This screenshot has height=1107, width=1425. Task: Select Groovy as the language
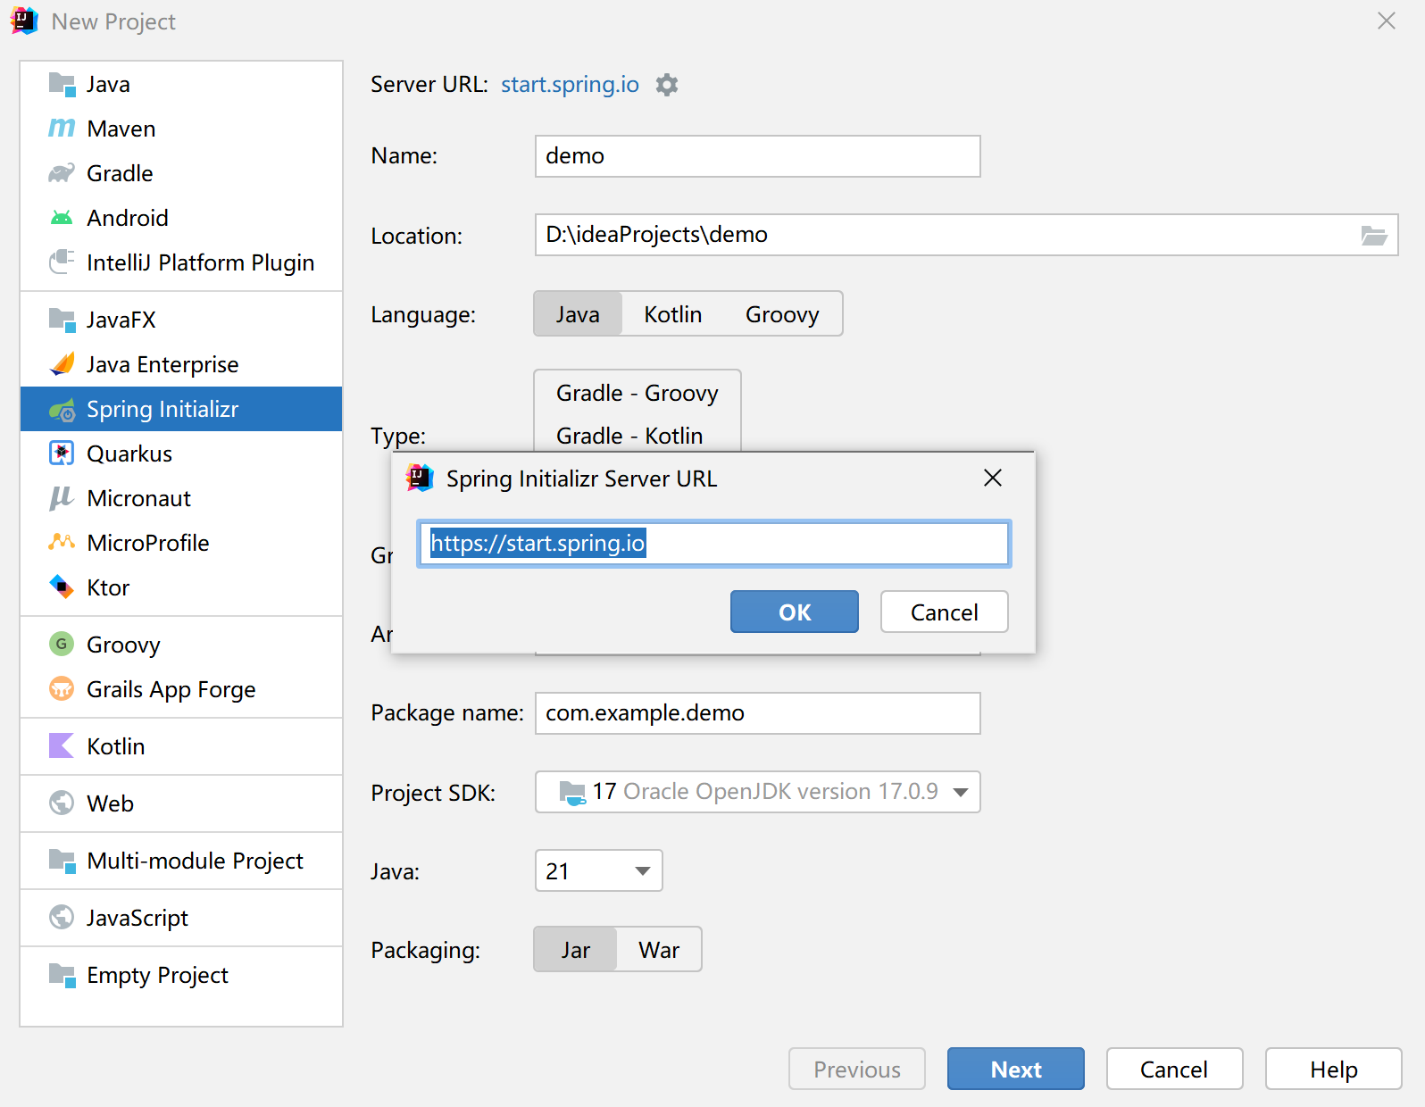pyautogui.click(x=782, y=314)
